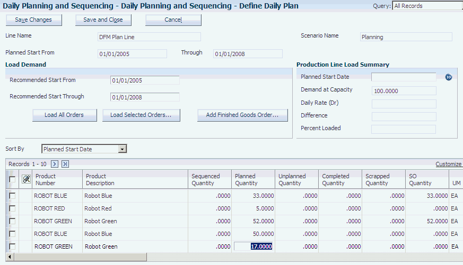The width and height of the screenshot is (463, 265).
Task: Click the Recommended Start From date field
Action: pos(145,80)
